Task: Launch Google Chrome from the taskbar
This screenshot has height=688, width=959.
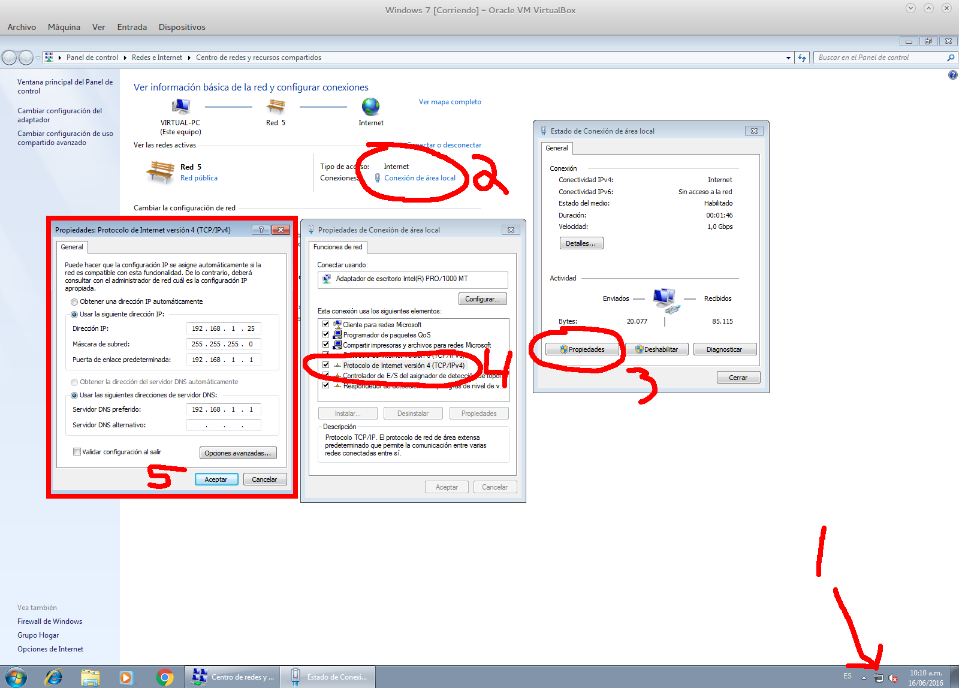Action: click(x=164, y=677)
